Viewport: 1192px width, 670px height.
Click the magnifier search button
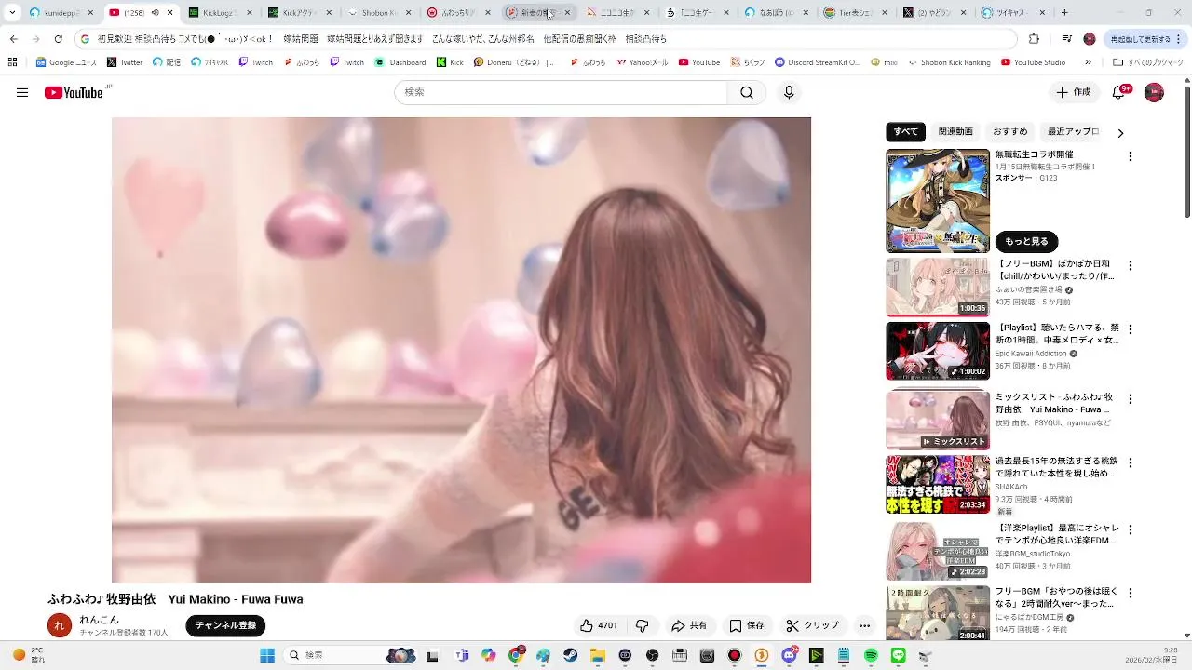coord(747,92)
